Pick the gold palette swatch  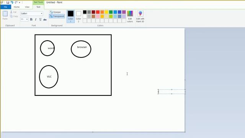click(x=102, y=16)
